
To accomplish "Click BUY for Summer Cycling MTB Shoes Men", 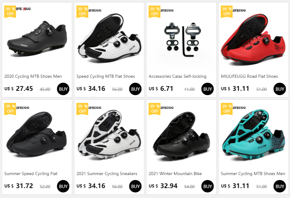I will pos(279,186).
